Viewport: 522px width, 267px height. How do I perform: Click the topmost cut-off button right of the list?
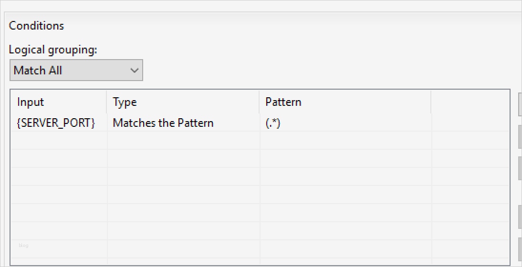pos(520,105)
